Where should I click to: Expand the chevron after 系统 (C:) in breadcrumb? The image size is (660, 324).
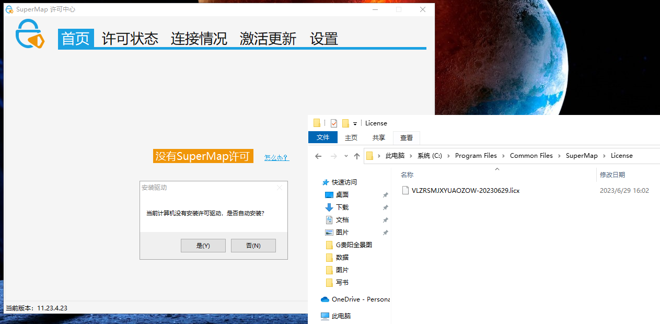449,156
